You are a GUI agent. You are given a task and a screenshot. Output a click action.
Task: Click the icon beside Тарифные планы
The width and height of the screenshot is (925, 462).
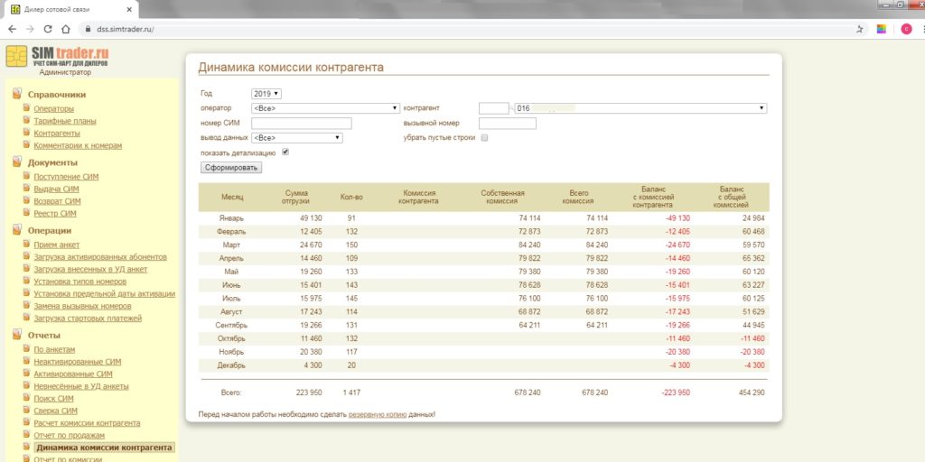(26, 120)
